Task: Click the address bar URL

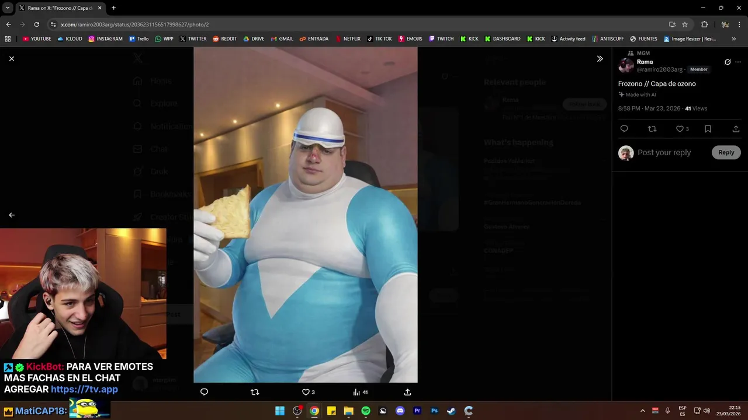Action: [134, 24]
